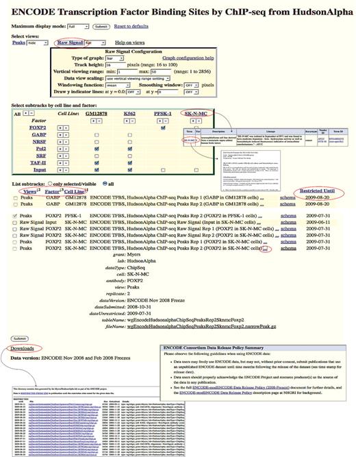Viewport: 356px width, 457px height.
Task: Open the Peaks view visibility dropdown
Action: point(37,43)
